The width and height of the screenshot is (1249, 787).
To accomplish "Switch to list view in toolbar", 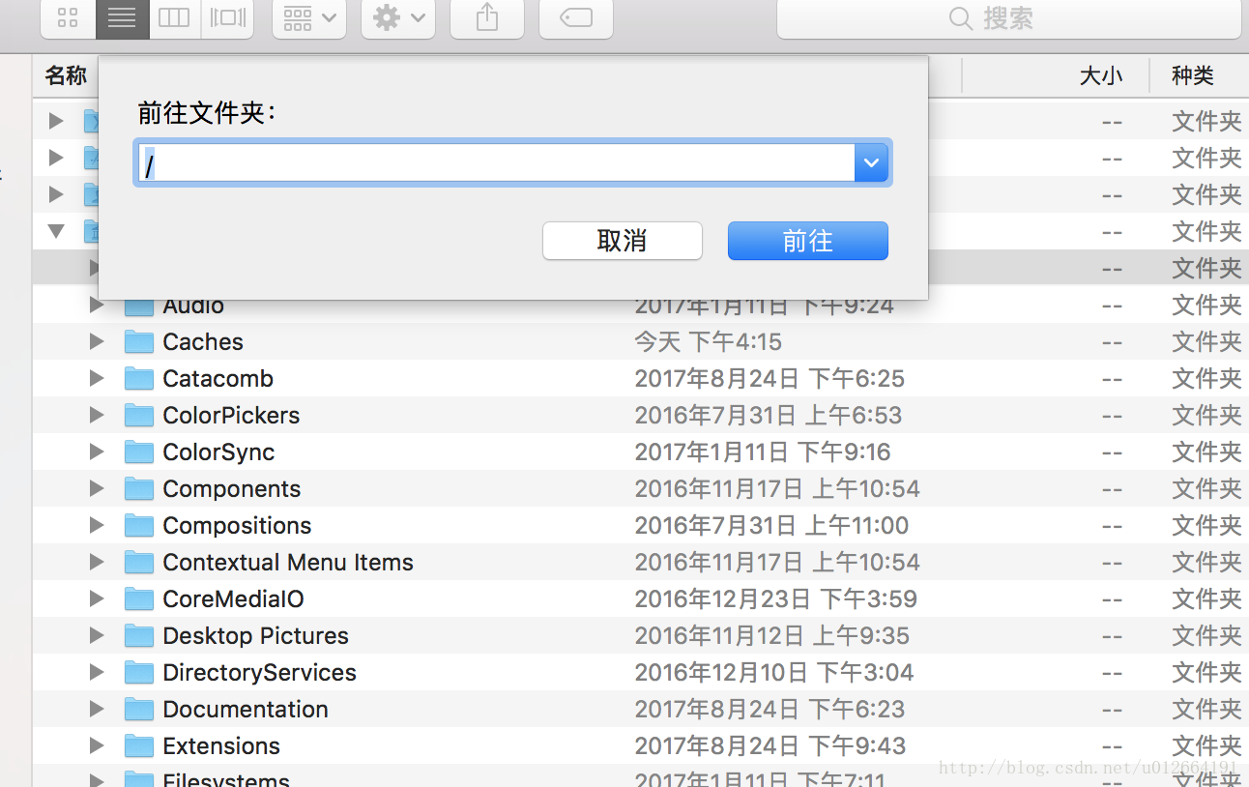I will (x=122, y=18).
